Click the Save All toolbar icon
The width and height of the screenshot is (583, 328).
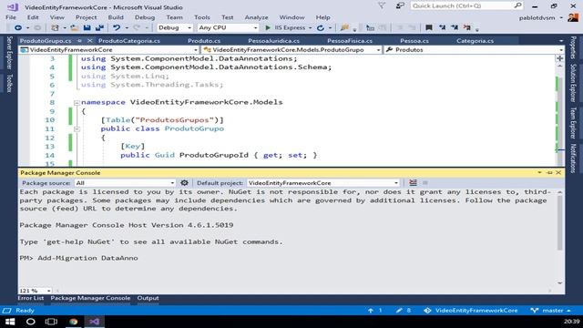coord(99,28)
